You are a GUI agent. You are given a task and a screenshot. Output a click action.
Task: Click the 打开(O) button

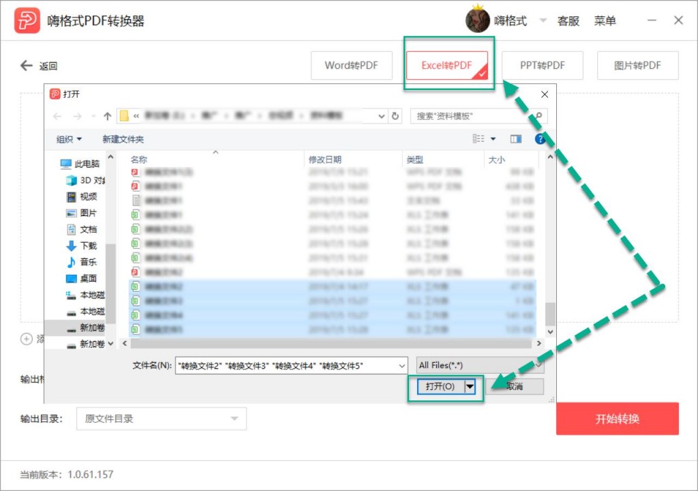click(x=441, y=386)
